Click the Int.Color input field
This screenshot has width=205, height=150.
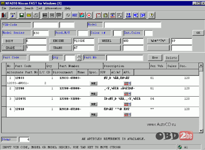pyautogui.click(x=149, y=33)
